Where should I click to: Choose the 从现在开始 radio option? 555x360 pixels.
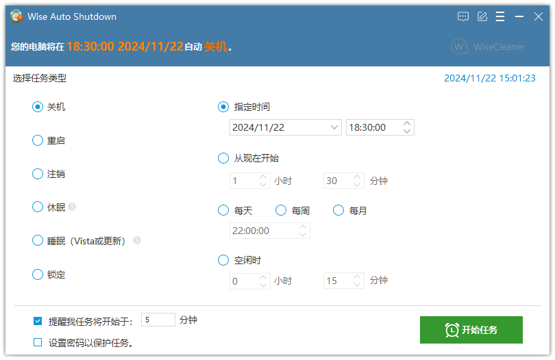223,158
